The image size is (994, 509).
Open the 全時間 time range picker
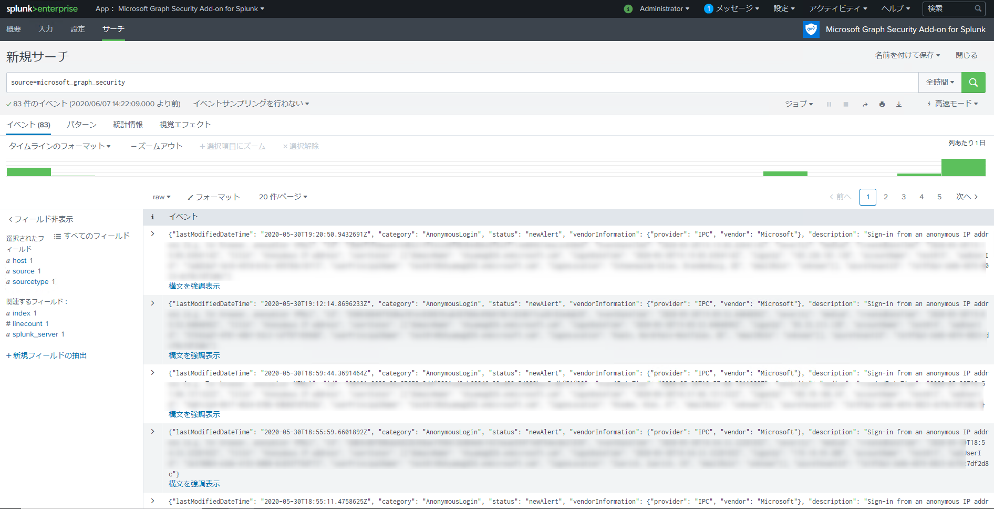click(940, 83)
